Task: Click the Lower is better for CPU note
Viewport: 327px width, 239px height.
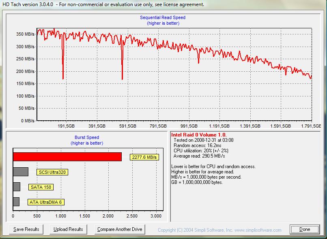Action: coord(213,166)
